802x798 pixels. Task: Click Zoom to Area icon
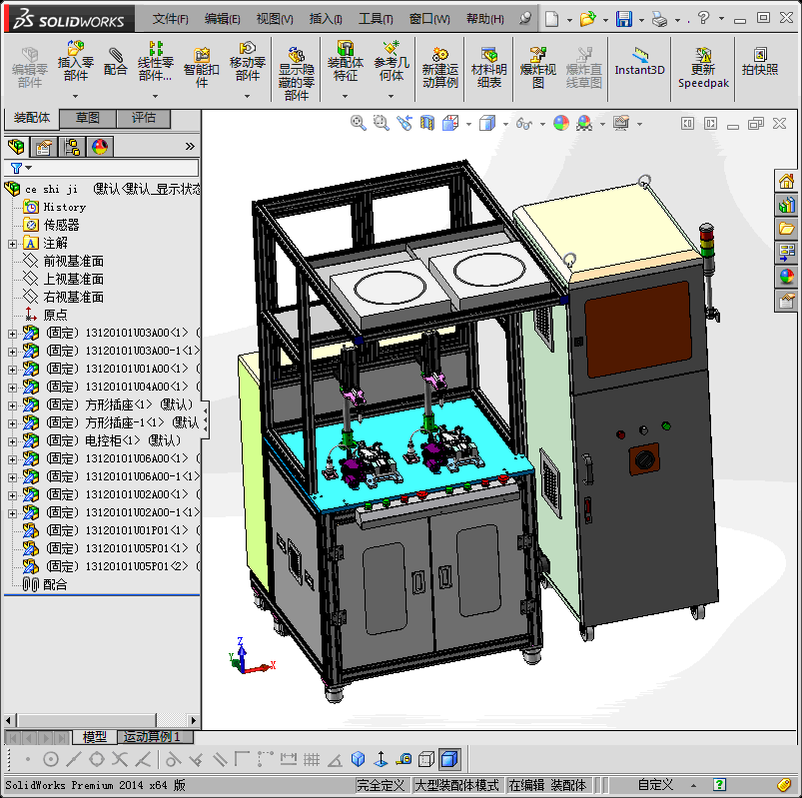point(382,123)
